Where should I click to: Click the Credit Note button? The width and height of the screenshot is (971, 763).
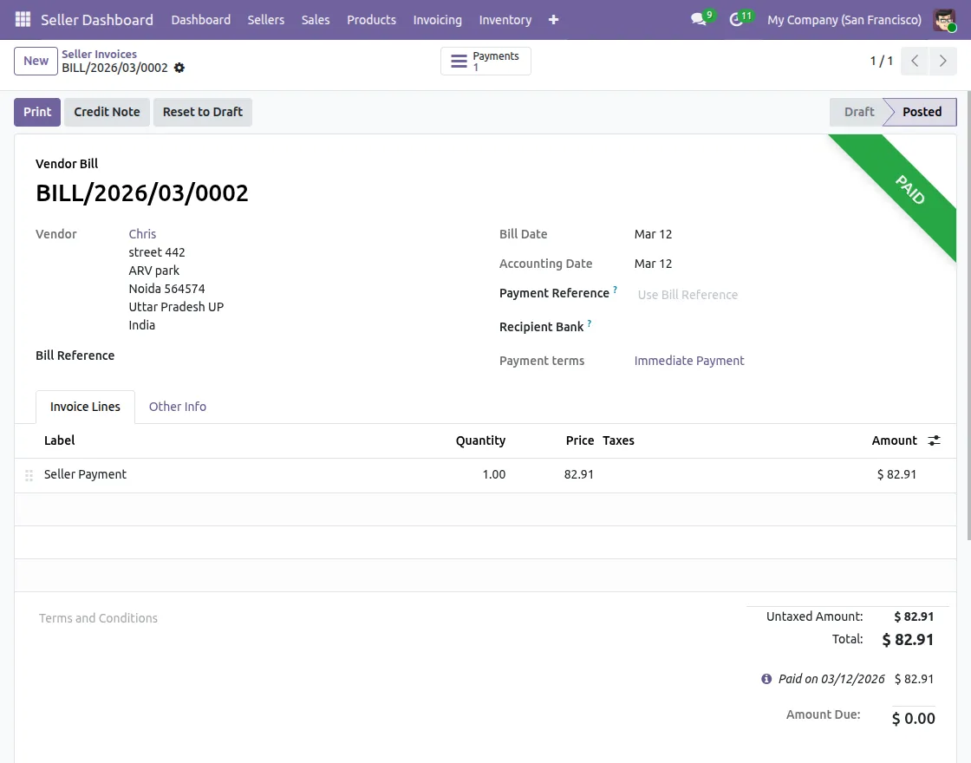(x=107, y=112)
